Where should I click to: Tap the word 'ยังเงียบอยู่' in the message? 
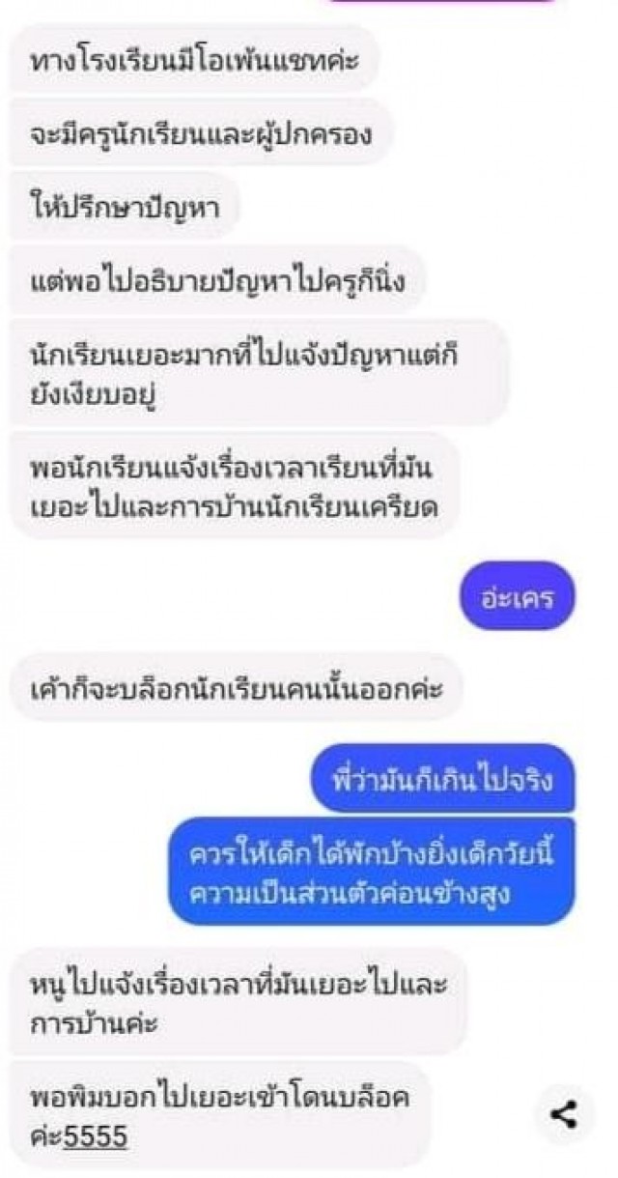pyautogui.click(x=97, y=397)
